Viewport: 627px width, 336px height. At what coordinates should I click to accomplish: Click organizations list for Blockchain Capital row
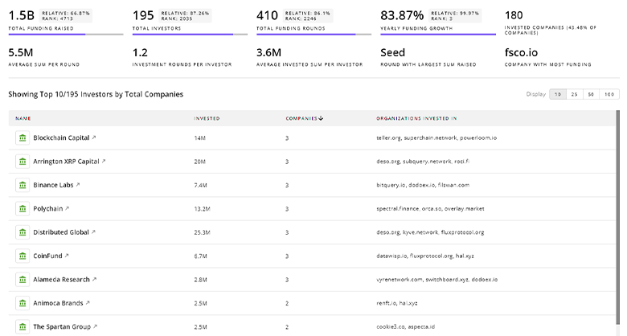coord(436,137)
